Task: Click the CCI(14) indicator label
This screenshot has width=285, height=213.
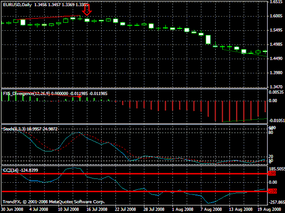Action: pyautogui.click(x=10, y=170)
